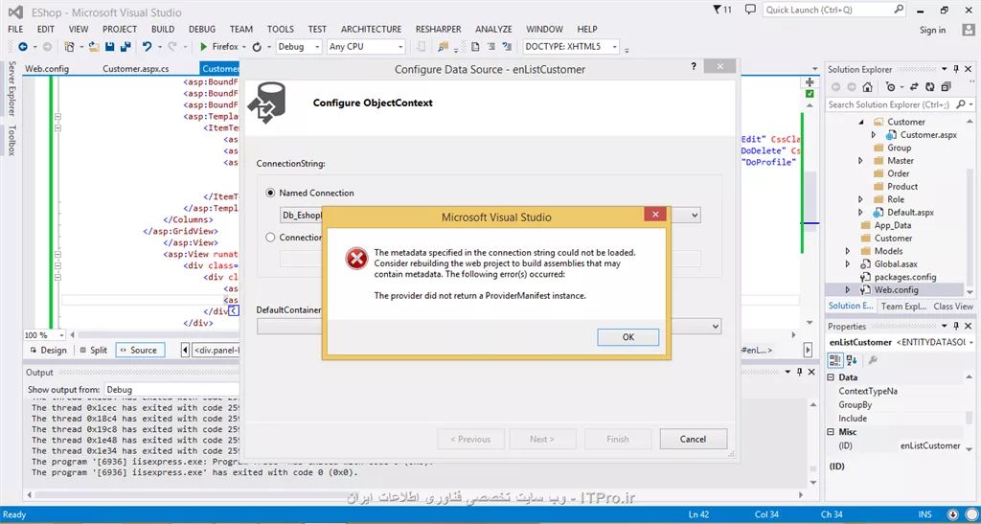
Task: Click the Solution Explorer Sync with Active Document icon
Action: (x=915, y=87)
